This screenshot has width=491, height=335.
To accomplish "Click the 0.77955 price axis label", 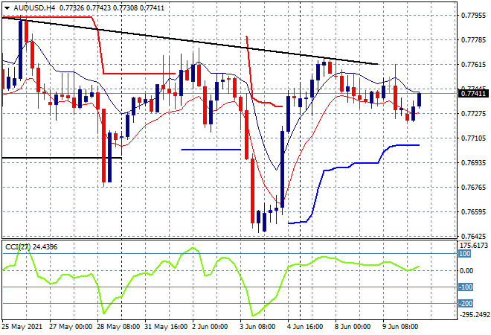I will [x=473, y=16].
